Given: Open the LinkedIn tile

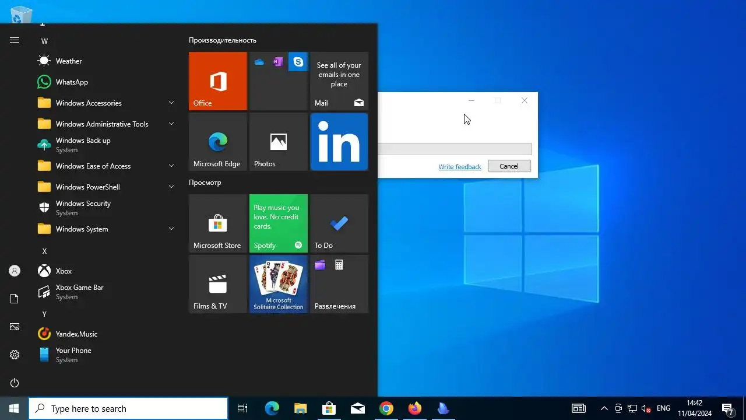Looking at the screenshot, I should [x=339, y=142].
